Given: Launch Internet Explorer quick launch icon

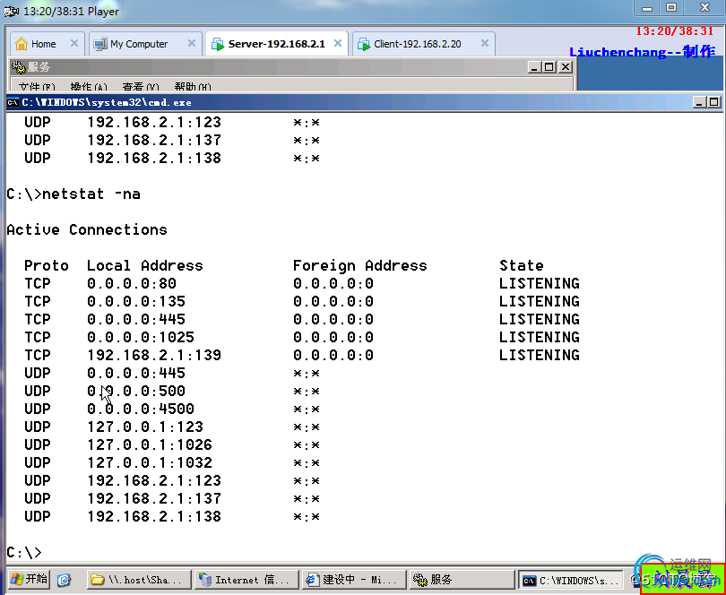Looking at the screenshot, I should 64,580.
